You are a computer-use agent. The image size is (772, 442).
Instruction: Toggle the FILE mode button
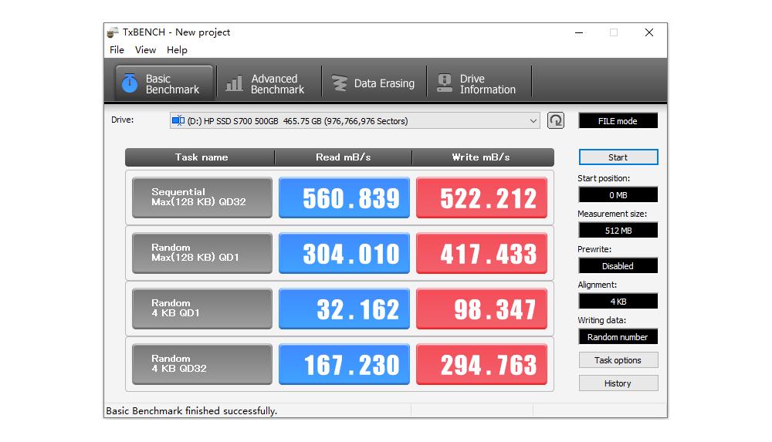[x=618, y=120]
